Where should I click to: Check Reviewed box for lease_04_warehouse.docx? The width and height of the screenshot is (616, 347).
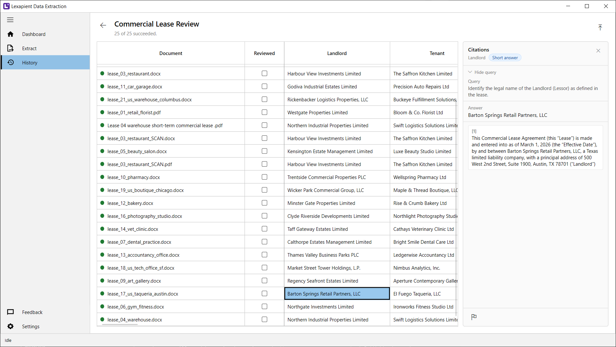[264, 319]
